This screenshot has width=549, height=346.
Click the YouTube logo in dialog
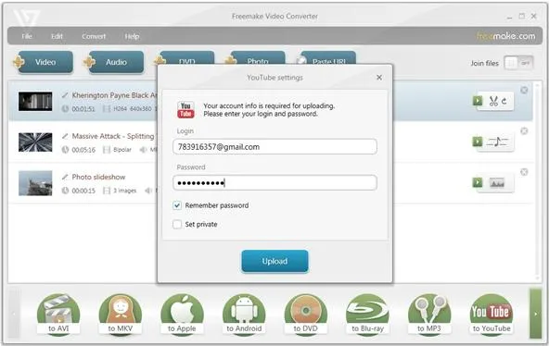[x=185, y=110]
